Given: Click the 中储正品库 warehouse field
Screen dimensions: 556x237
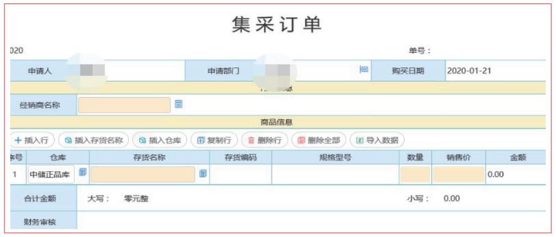Looking at the screenshot, I should (x=51, y=175).
